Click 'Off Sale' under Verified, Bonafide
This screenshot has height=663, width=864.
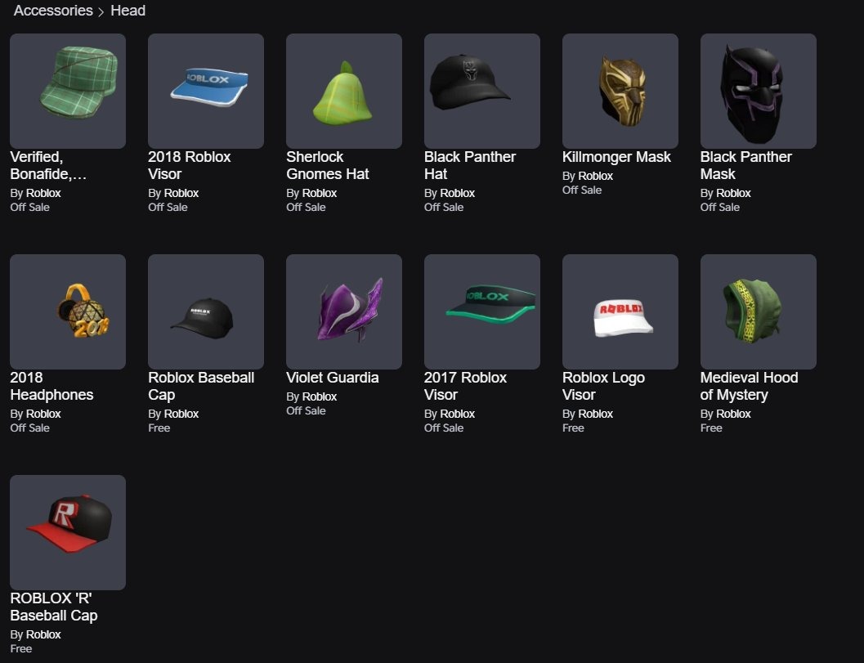29,207
